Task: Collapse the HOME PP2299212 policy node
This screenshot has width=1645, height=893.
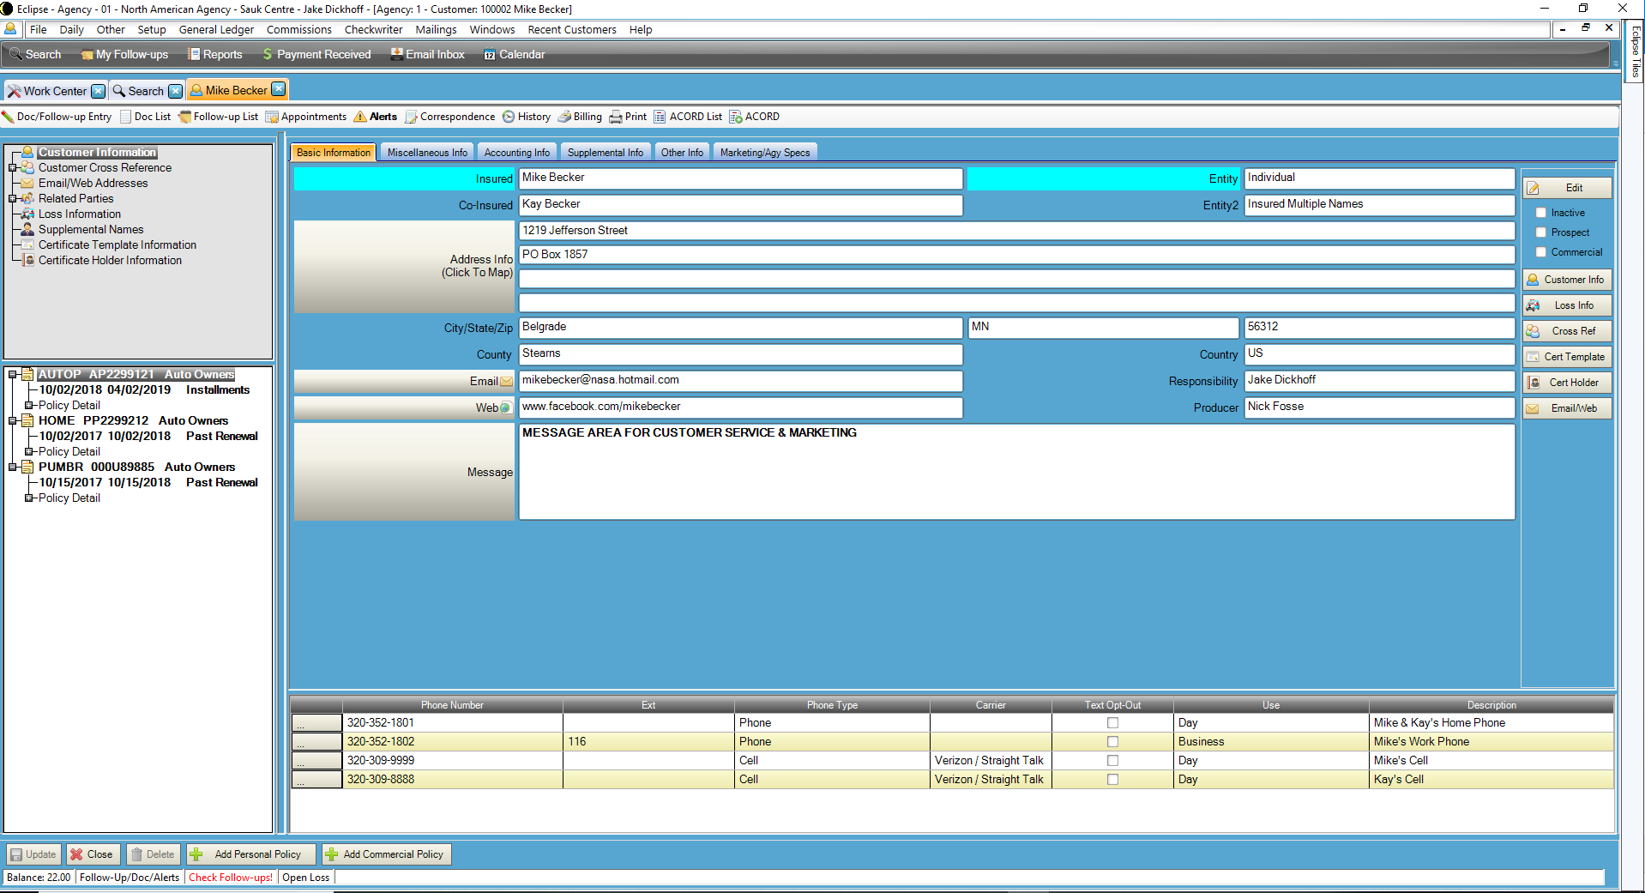Action: point(13,421)
